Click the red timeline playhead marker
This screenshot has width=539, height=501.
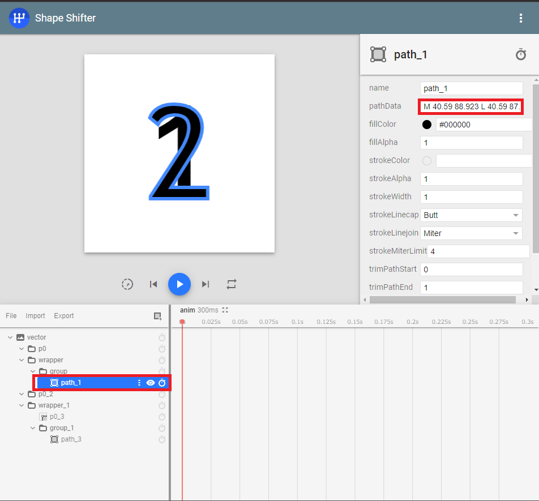tap(182, 322)
